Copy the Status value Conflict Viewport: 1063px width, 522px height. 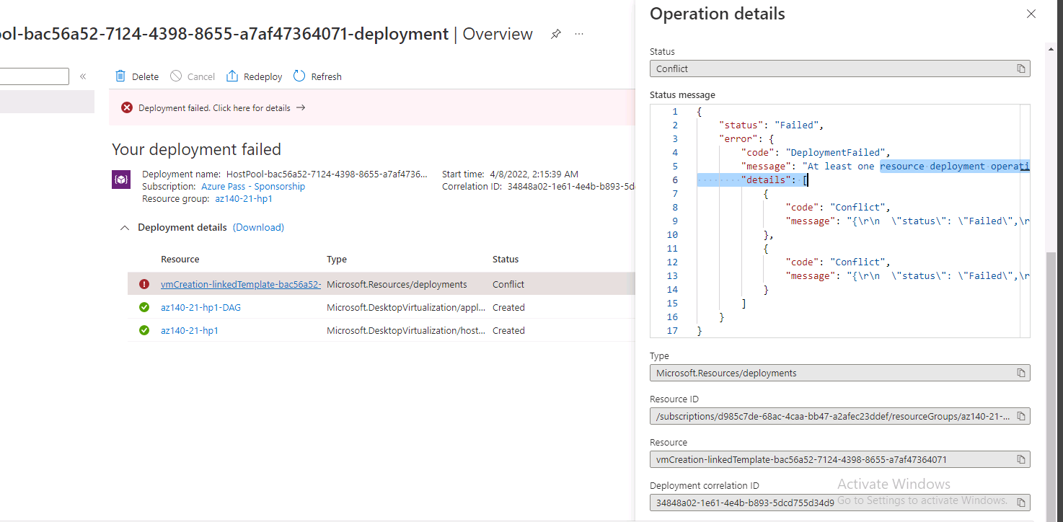tap(1020, 68)
